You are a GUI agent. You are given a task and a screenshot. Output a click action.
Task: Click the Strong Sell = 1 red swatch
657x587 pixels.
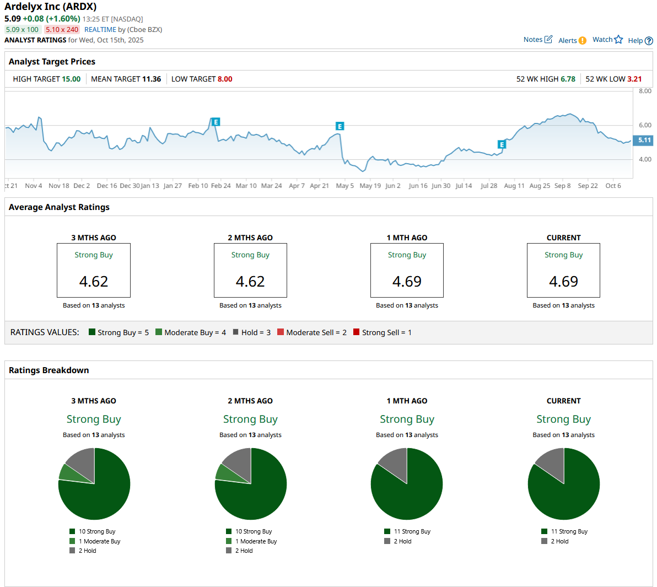357,332
